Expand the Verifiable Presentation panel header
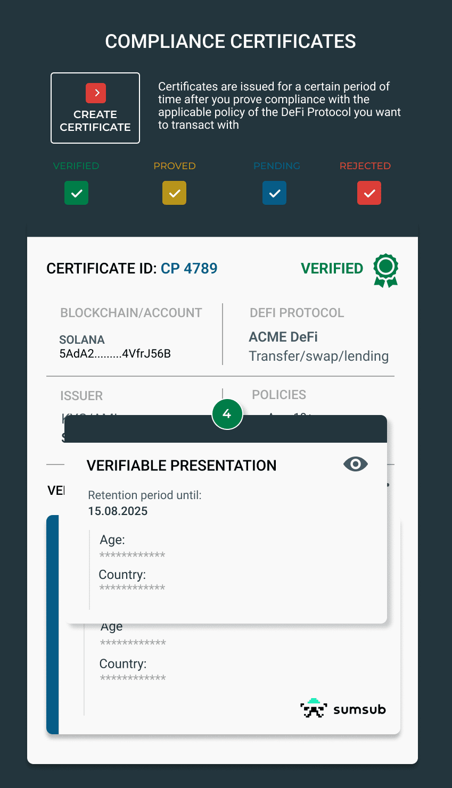The width and height of the screenshot is (452, 788). pyautogui.click(x=182, y=465)
